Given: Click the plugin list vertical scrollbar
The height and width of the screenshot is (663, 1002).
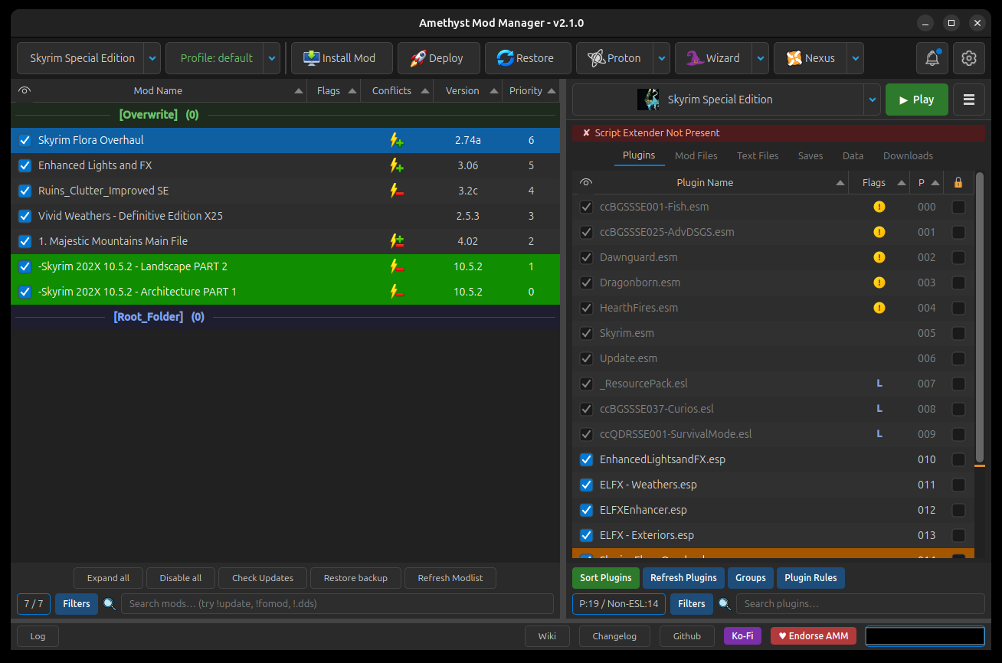Looking at the screenshot, I should (x=980, y=318).
